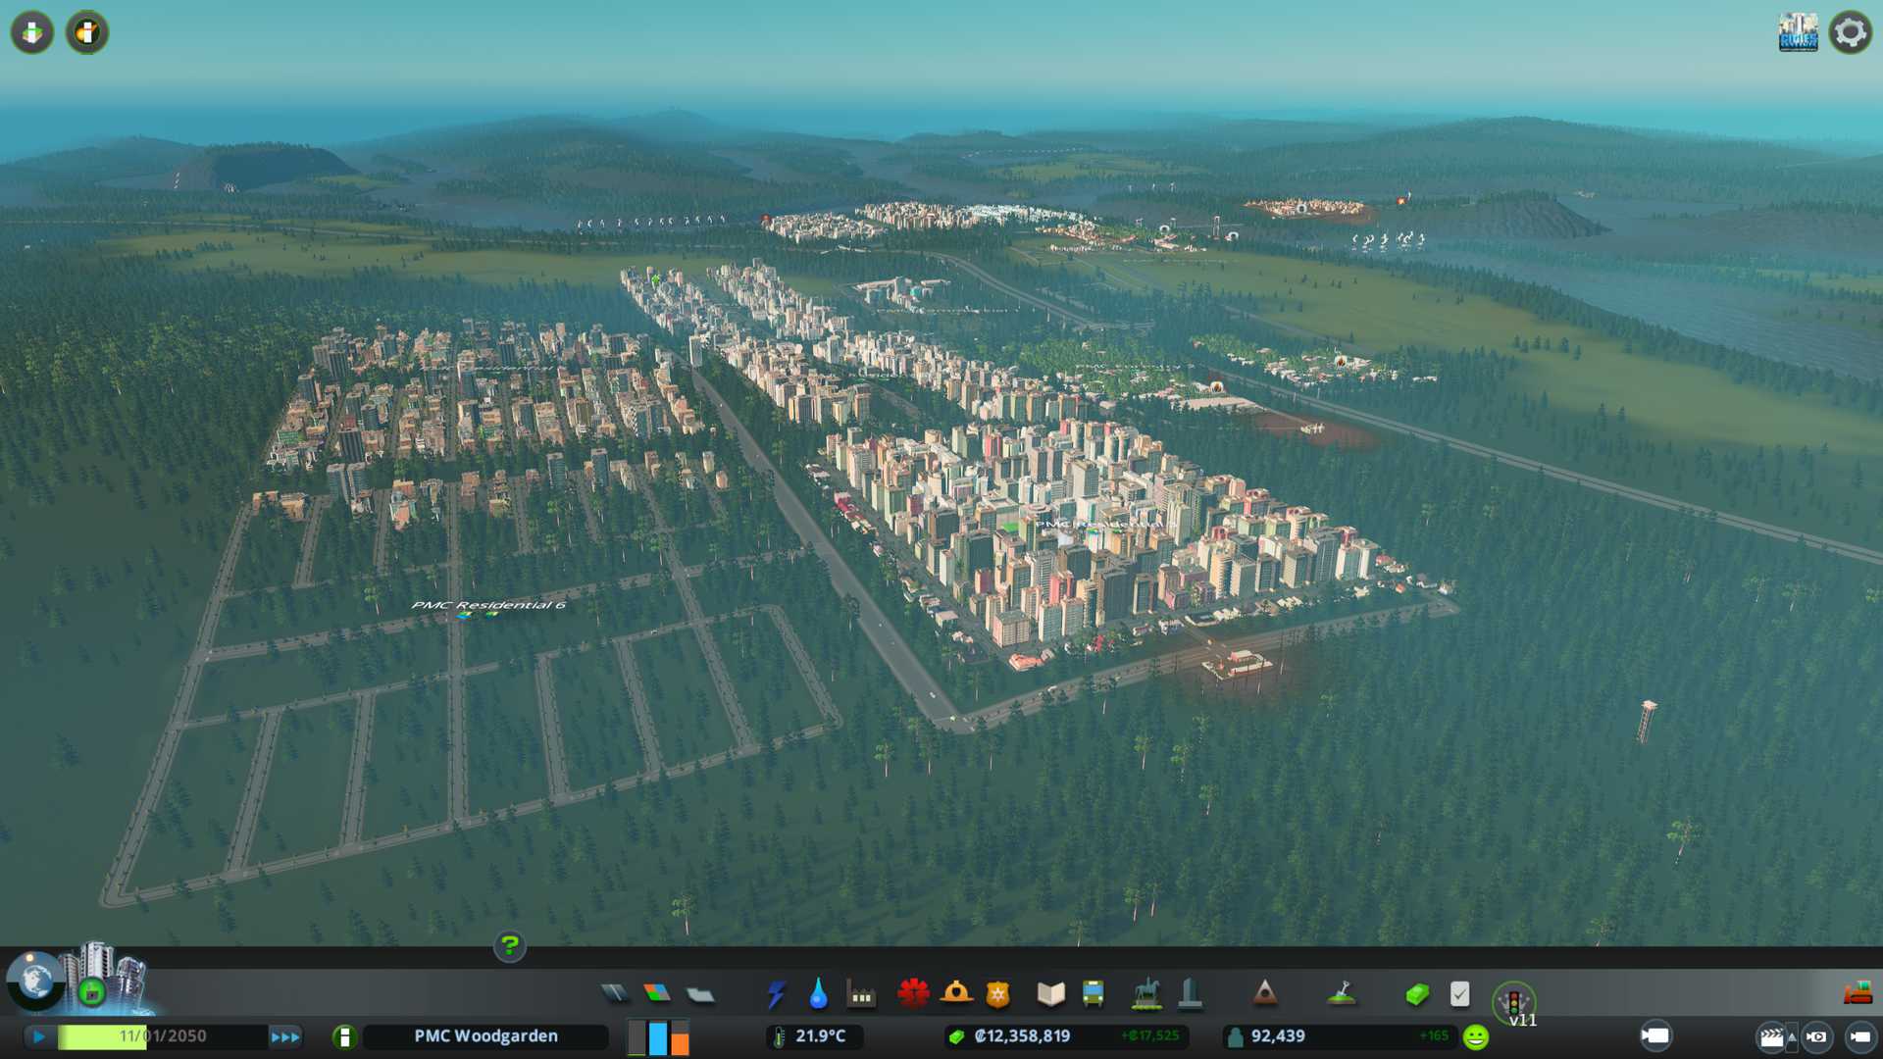
Task: Open the Zoning tool
Action: 657,994
